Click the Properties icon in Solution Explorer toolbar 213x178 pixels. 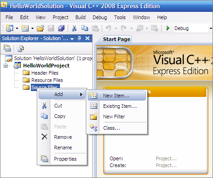(7, 48)
